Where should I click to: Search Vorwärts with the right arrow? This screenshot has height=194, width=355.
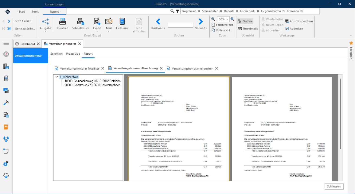click(201, 24)
